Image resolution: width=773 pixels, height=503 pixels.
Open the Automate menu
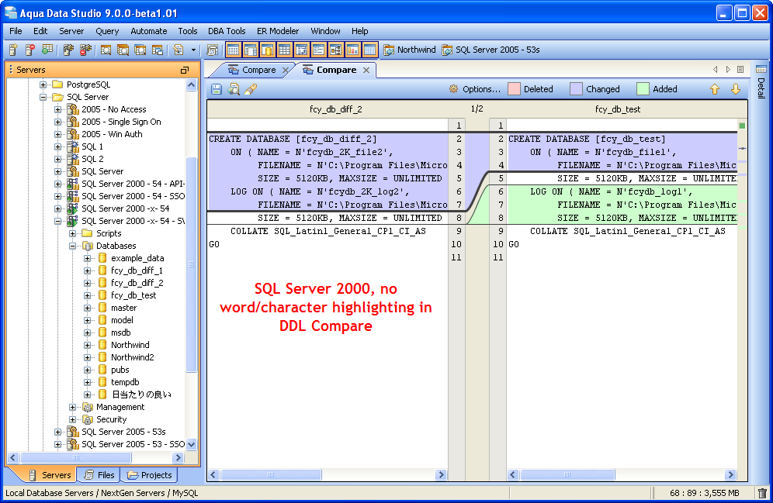148,31
